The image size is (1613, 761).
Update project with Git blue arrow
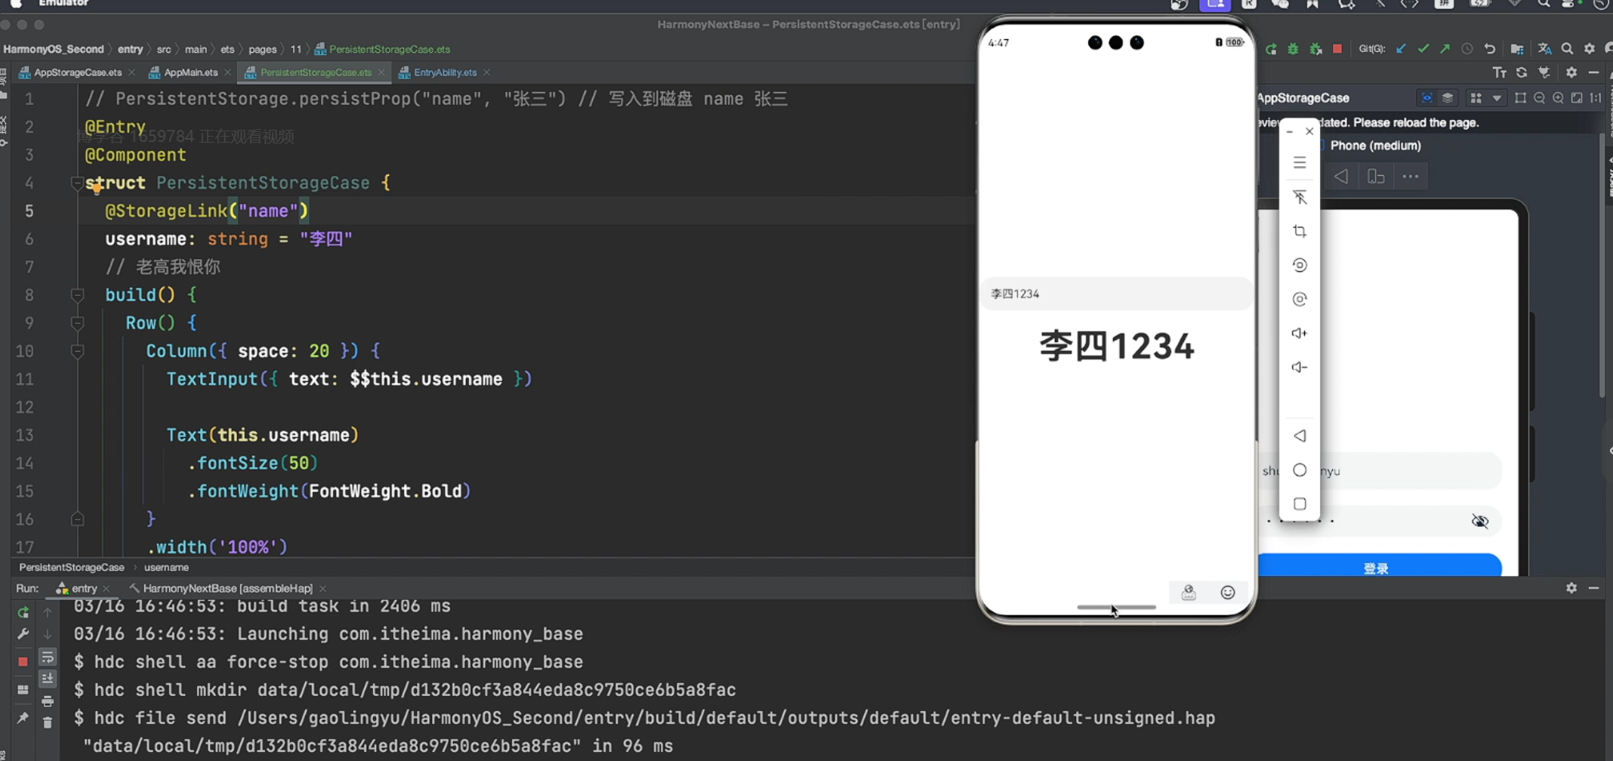click(1401, 49)
